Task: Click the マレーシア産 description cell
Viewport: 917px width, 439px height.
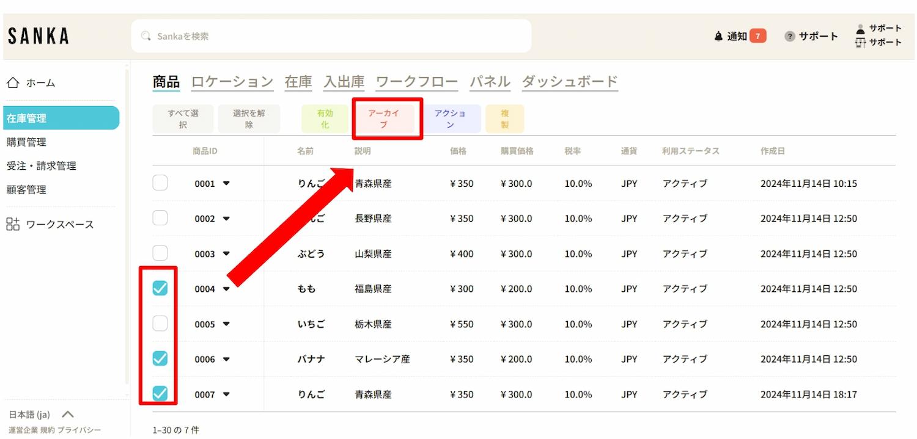Action: point(382,359)
